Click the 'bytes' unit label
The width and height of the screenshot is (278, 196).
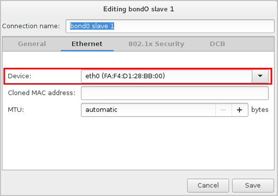[x=259, y=110]
